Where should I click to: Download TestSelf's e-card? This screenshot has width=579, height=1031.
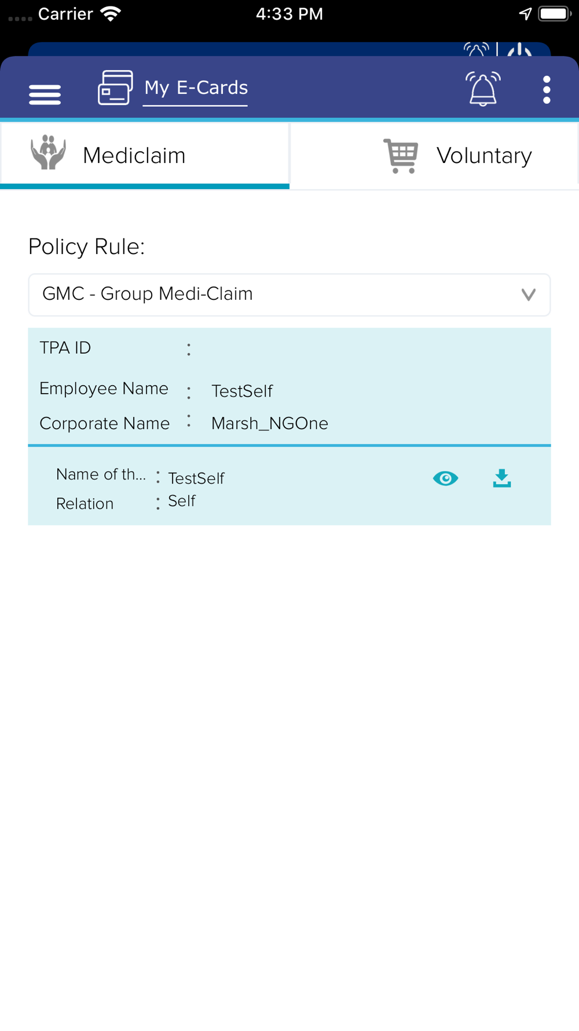tap(502, 478)
